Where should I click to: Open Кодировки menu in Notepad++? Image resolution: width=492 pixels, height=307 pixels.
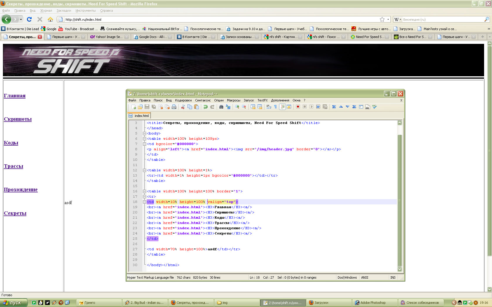tap(183, 100)
